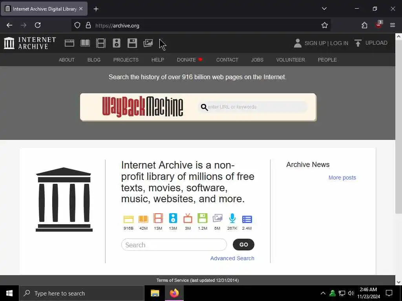
Task: Open File Explorer from taskbar
Action: [155, 293]
